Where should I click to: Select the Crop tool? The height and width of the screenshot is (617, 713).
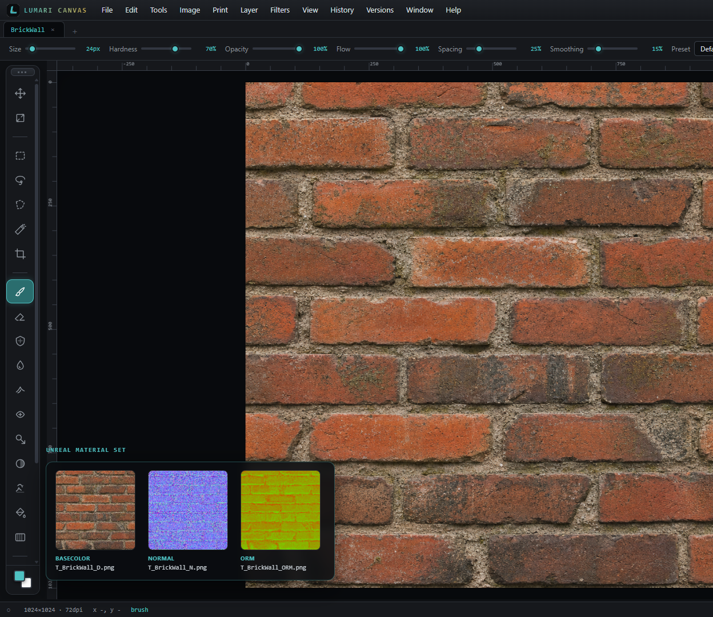coord(20,254)
